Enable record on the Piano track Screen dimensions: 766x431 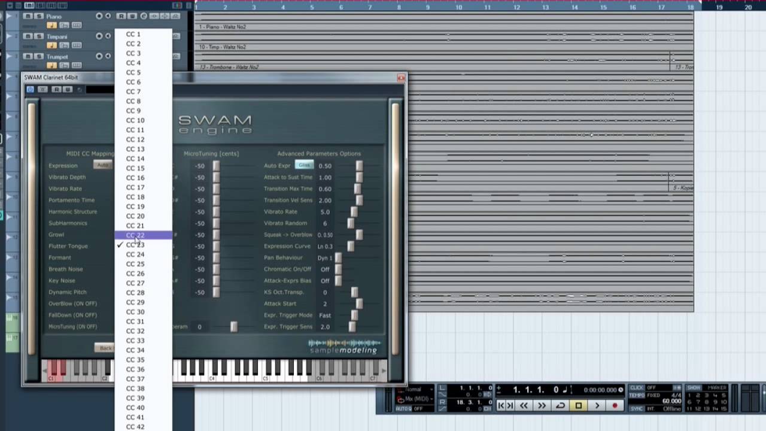point(99,16)
